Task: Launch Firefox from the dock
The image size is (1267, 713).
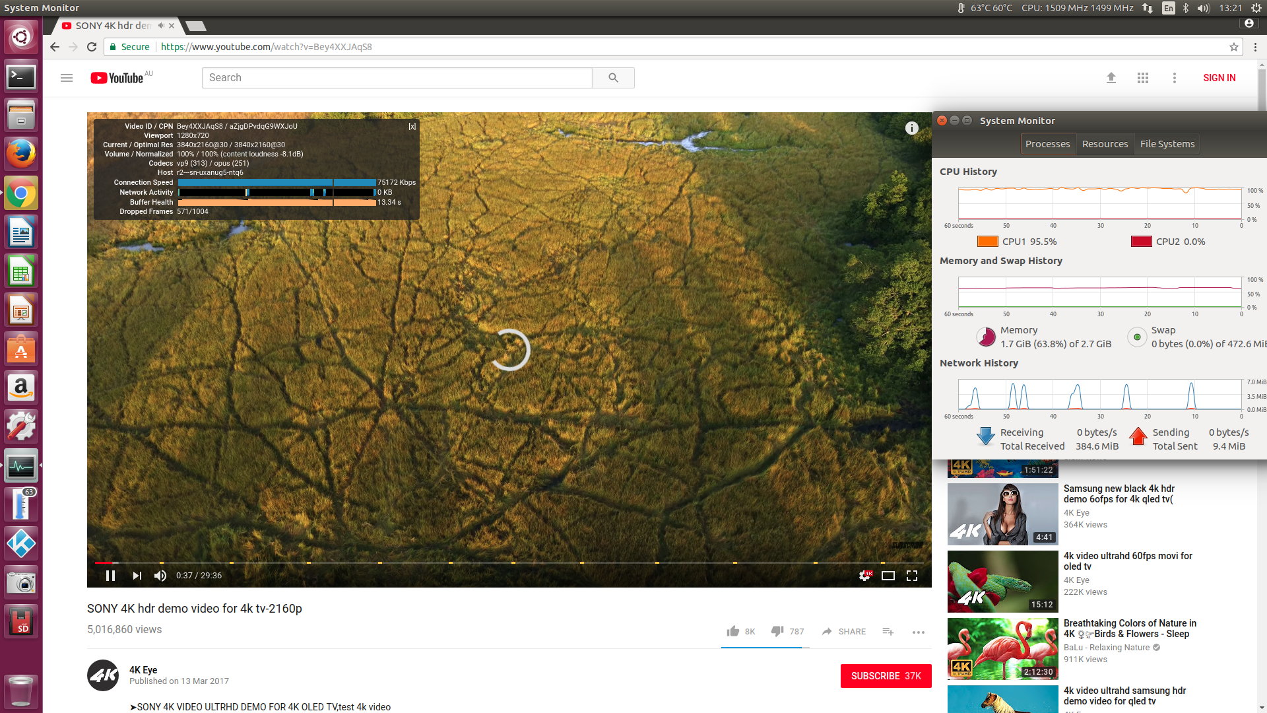Action: 21,154
